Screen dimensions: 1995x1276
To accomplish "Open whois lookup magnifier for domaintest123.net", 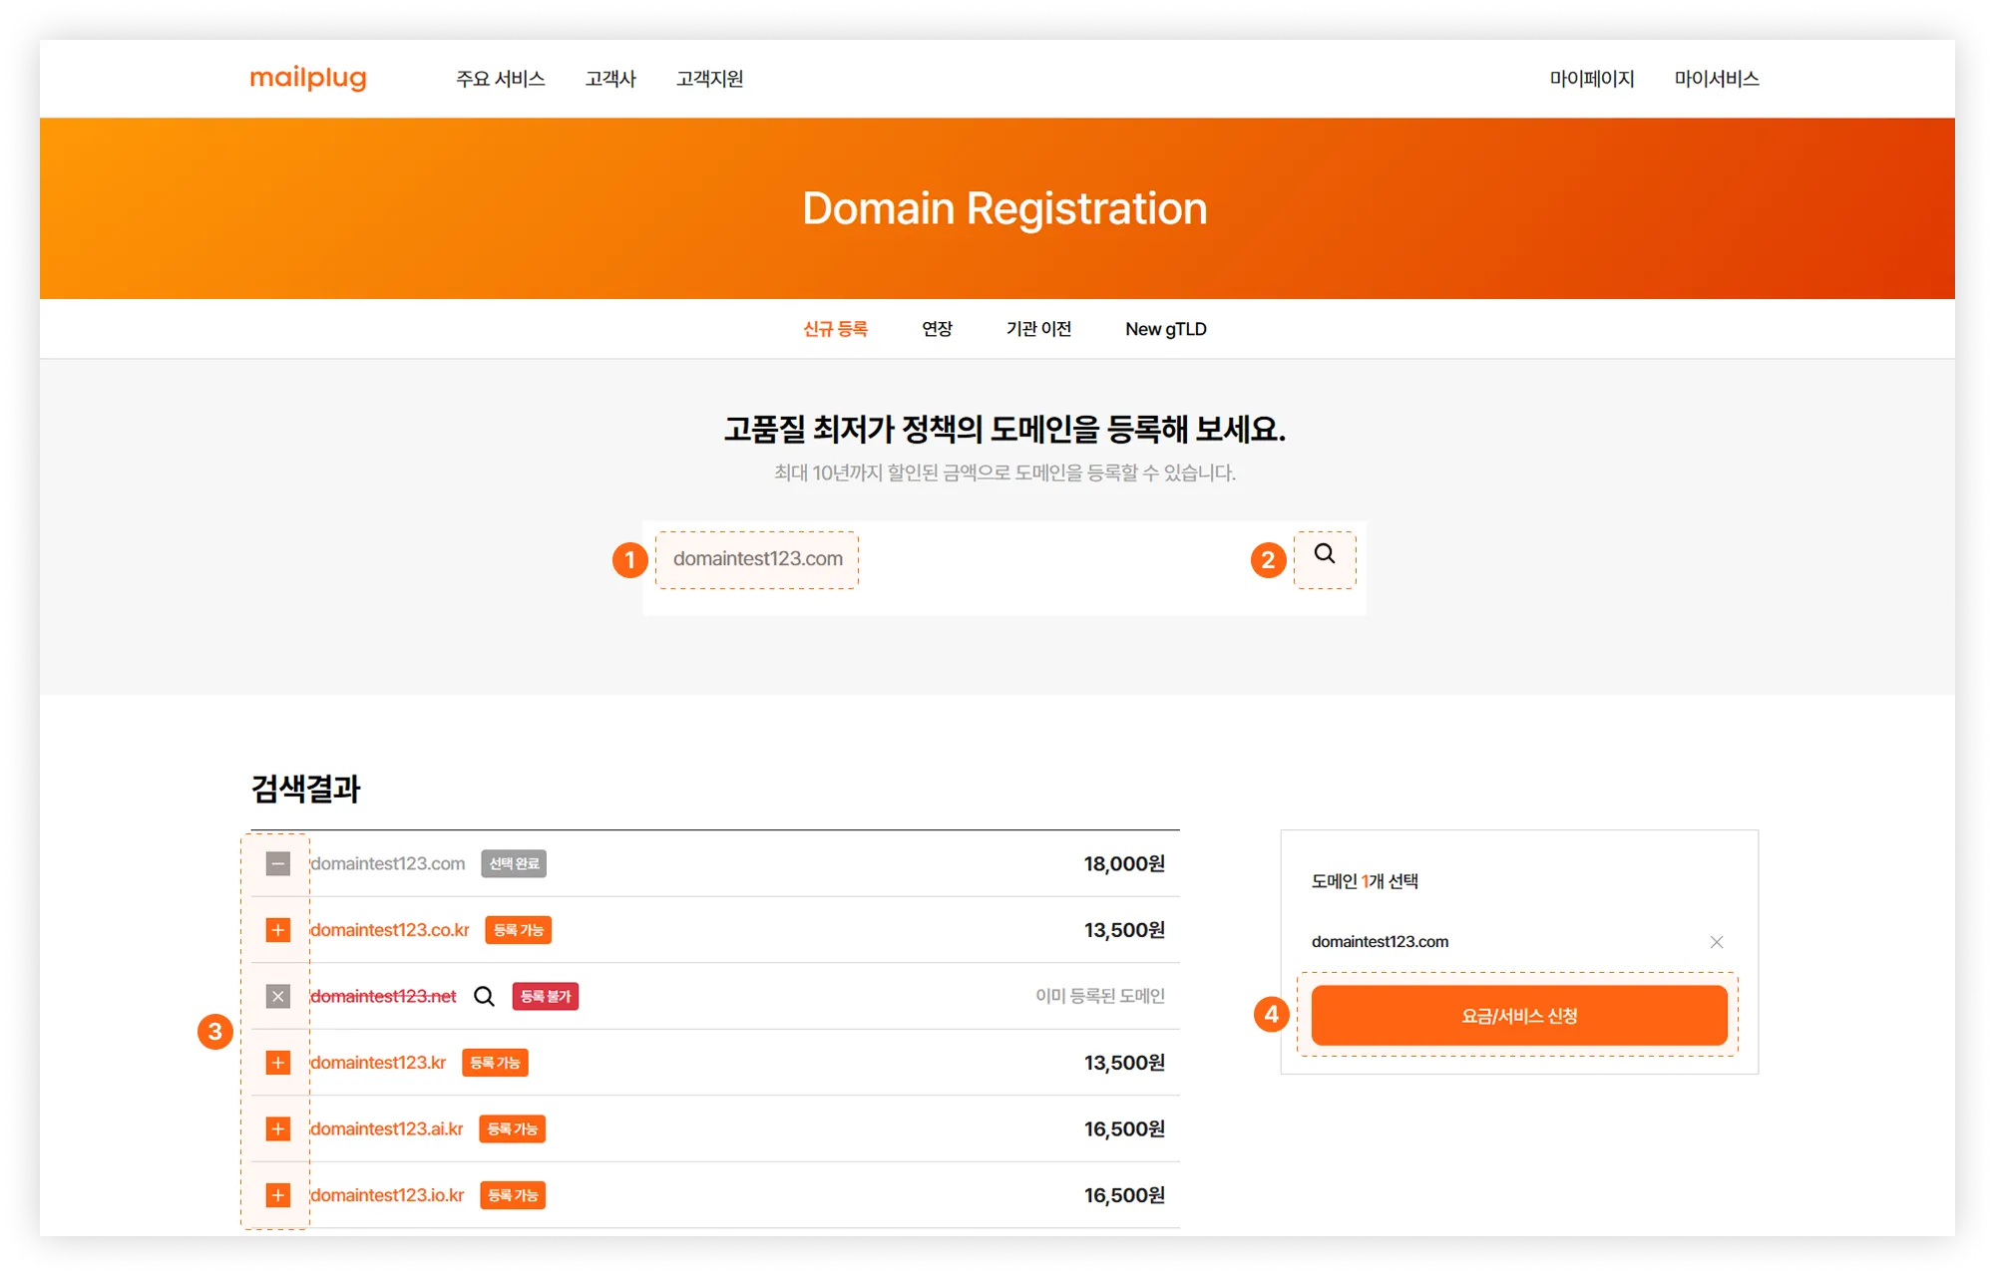I will tap(484, 996).
